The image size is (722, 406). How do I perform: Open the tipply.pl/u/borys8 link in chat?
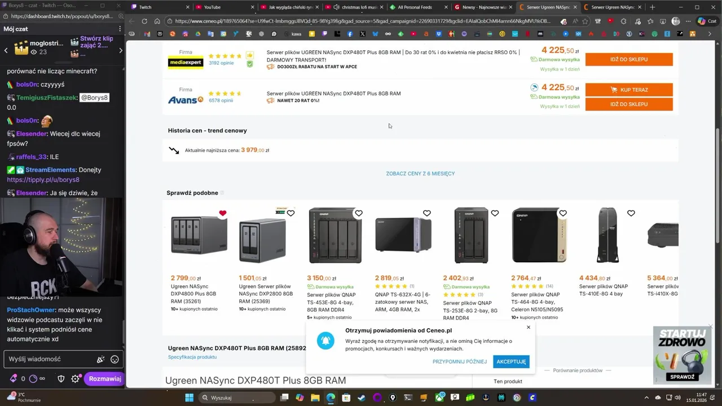tap(43, 180)
